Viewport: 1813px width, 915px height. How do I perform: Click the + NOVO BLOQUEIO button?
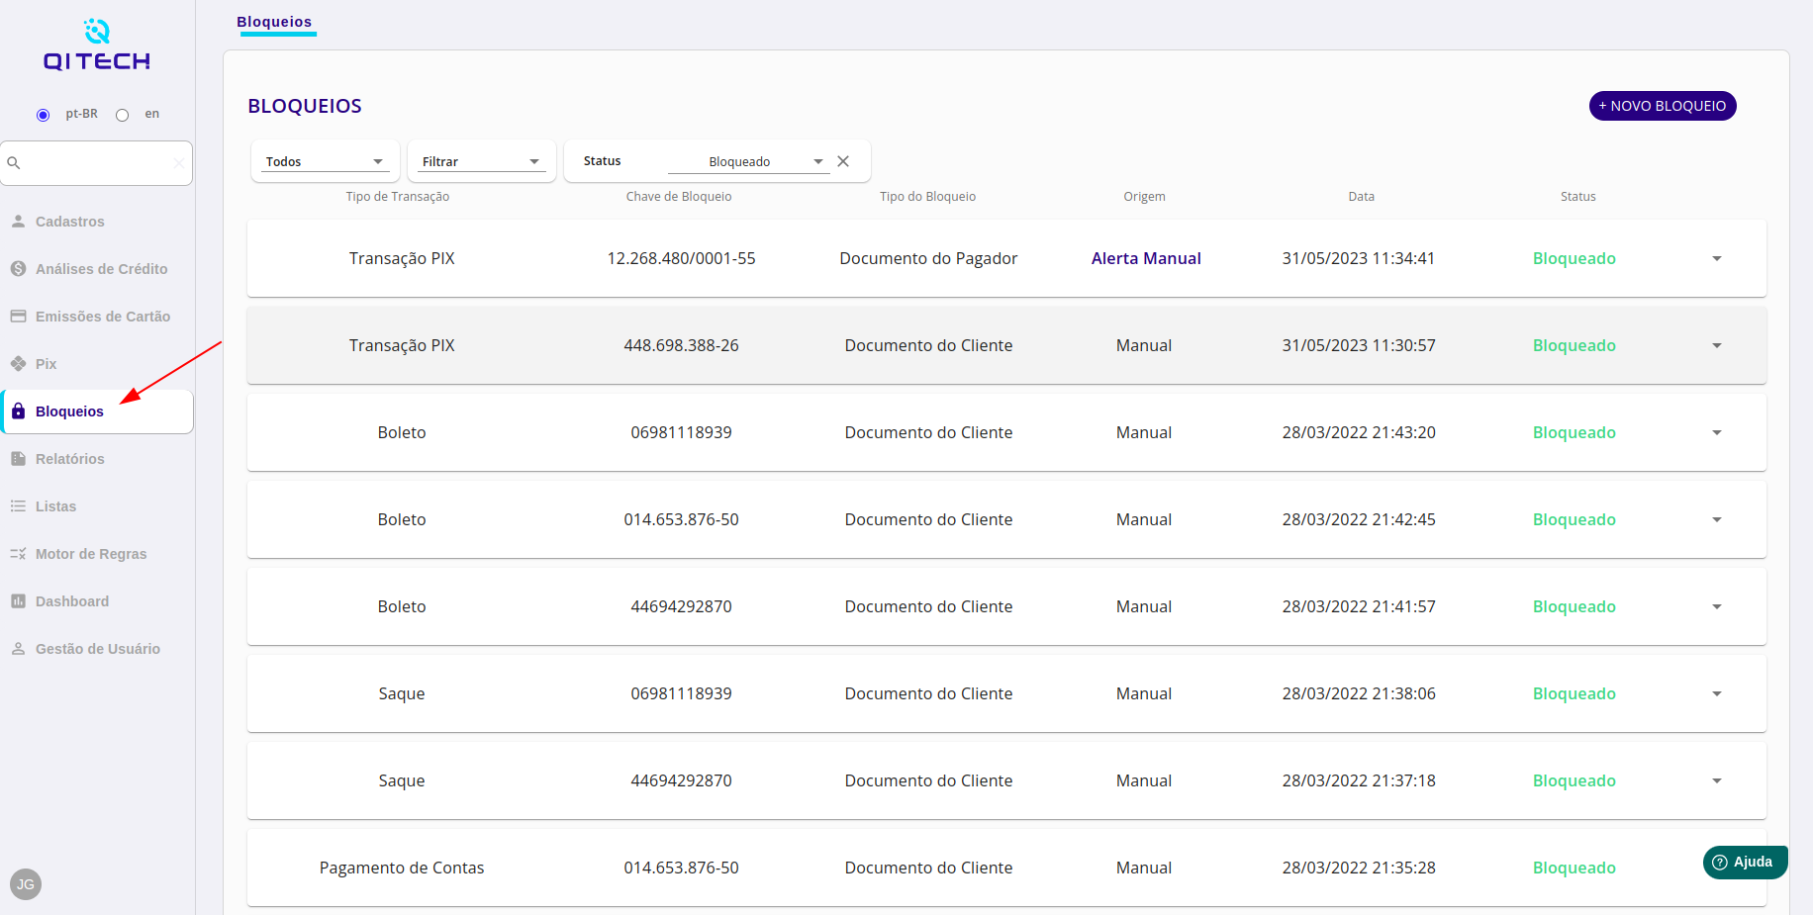click(1663, 106)
